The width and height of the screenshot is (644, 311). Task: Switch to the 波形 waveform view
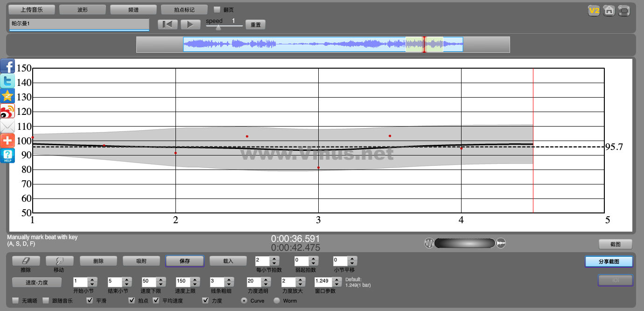[x=82, y=9]
